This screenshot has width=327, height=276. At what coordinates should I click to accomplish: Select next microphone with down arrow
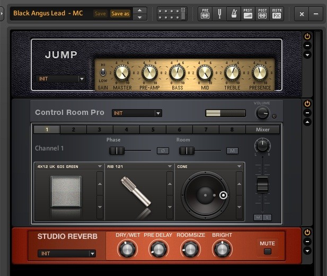170,207
